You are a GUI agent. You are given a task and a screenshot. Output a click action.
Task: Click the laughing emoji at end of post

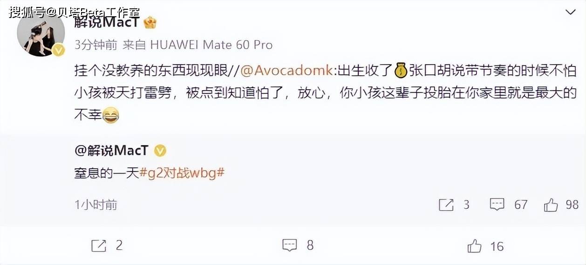coord(110,115)
